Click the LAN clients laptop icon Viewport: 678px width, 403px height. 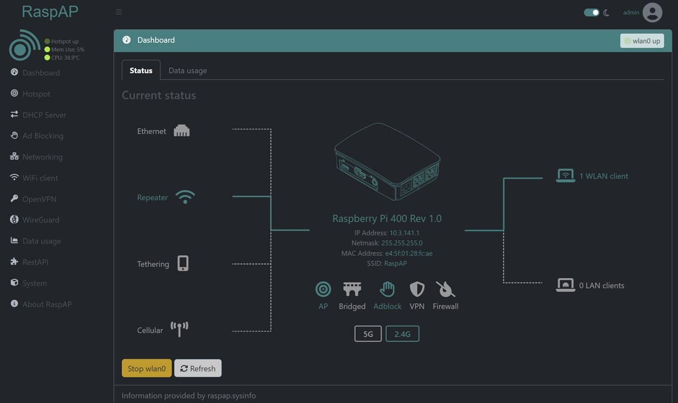click(565, 285)
